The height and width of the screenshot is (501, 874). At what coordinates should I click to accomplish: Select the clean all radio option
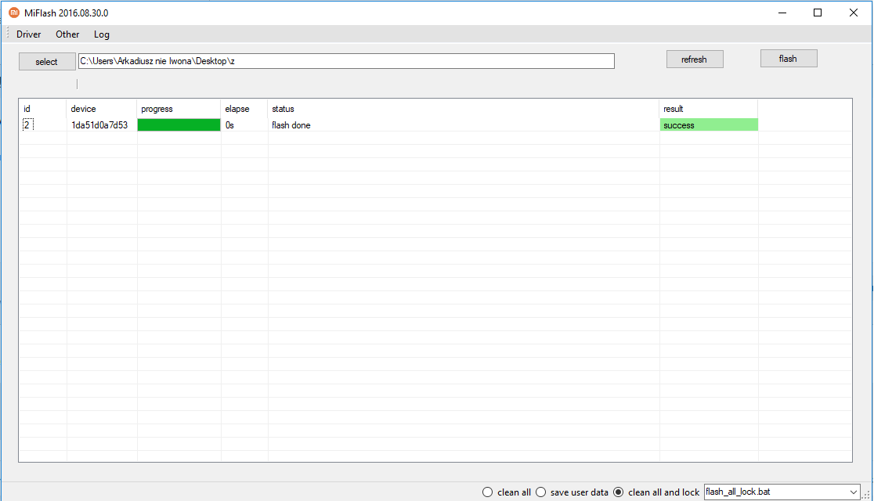(x=488, y=492)
